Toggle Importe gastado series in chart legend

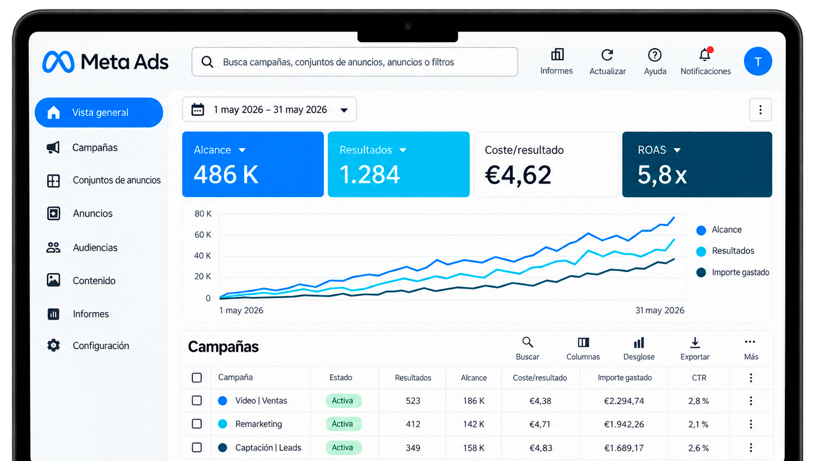733,273
